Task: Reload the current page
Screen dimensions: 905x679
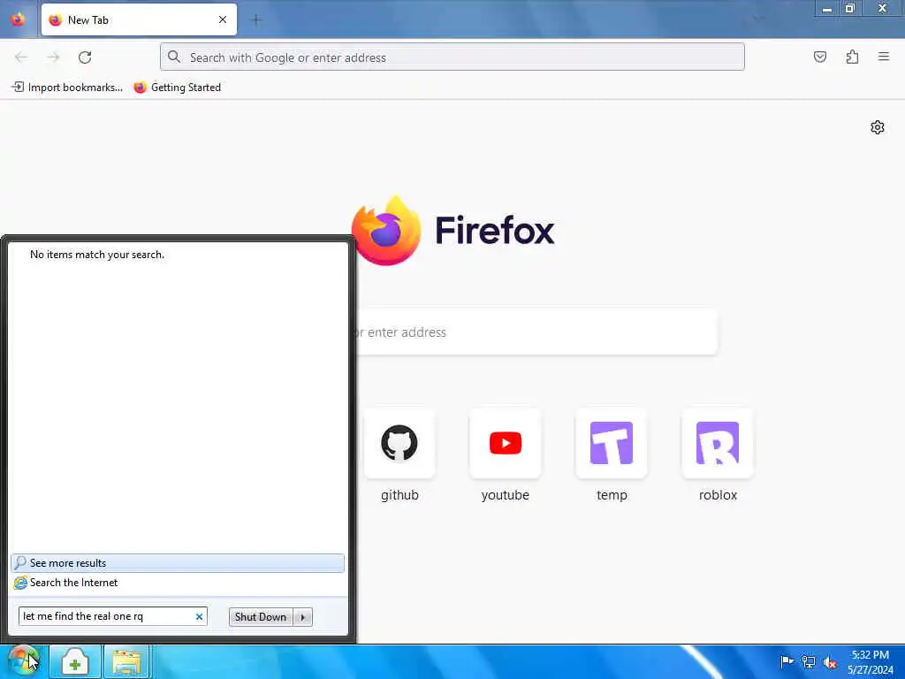Action: 85,57
